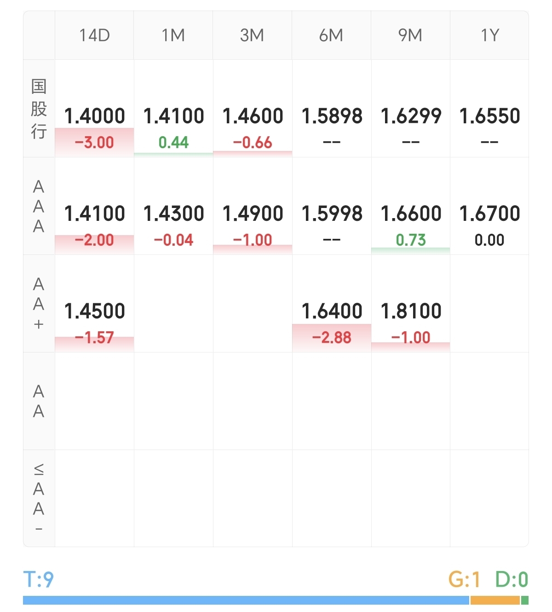The height and width of the screenshot is (612, 552).
Task: Select the 1Y column header
Action: (489, 35)
